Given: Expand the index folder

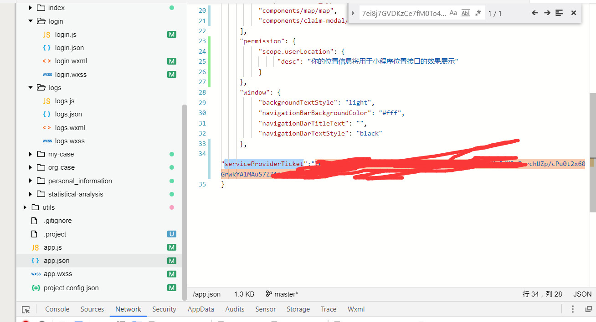Looking at the screenshot, I should pos(31,8).
